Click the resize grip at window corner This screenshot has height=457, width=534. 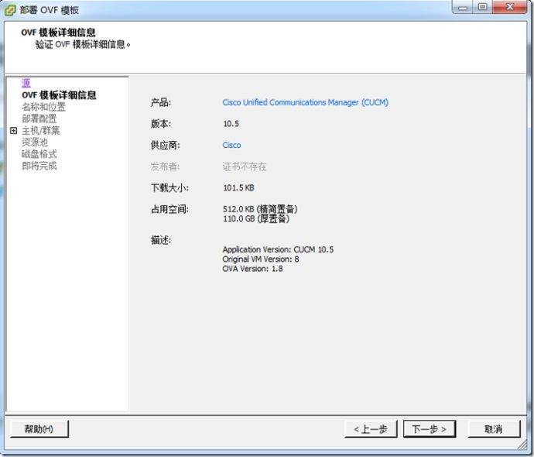point(522,445)
